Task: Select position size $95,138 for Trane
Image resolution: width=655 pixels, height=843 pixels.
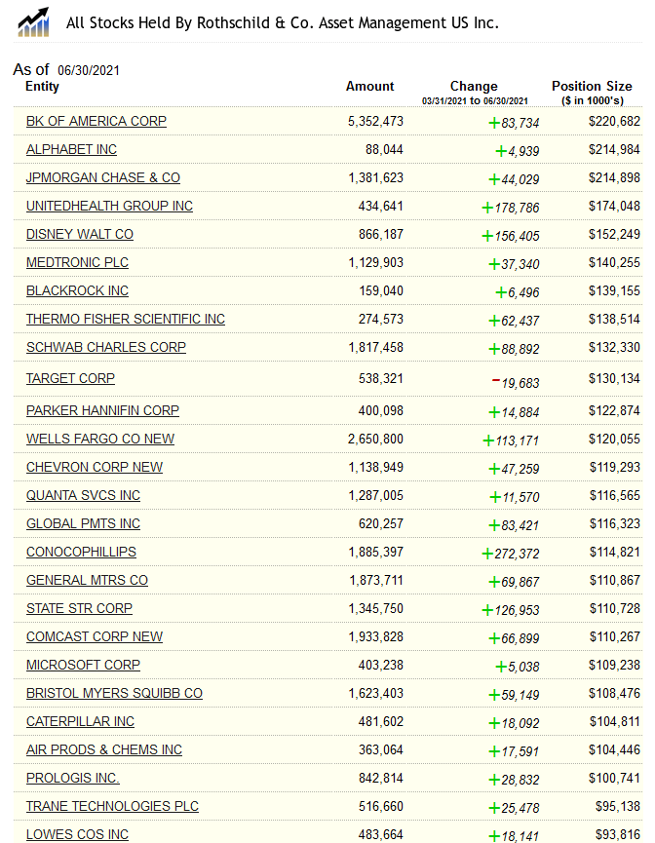Action: [618, 806]
